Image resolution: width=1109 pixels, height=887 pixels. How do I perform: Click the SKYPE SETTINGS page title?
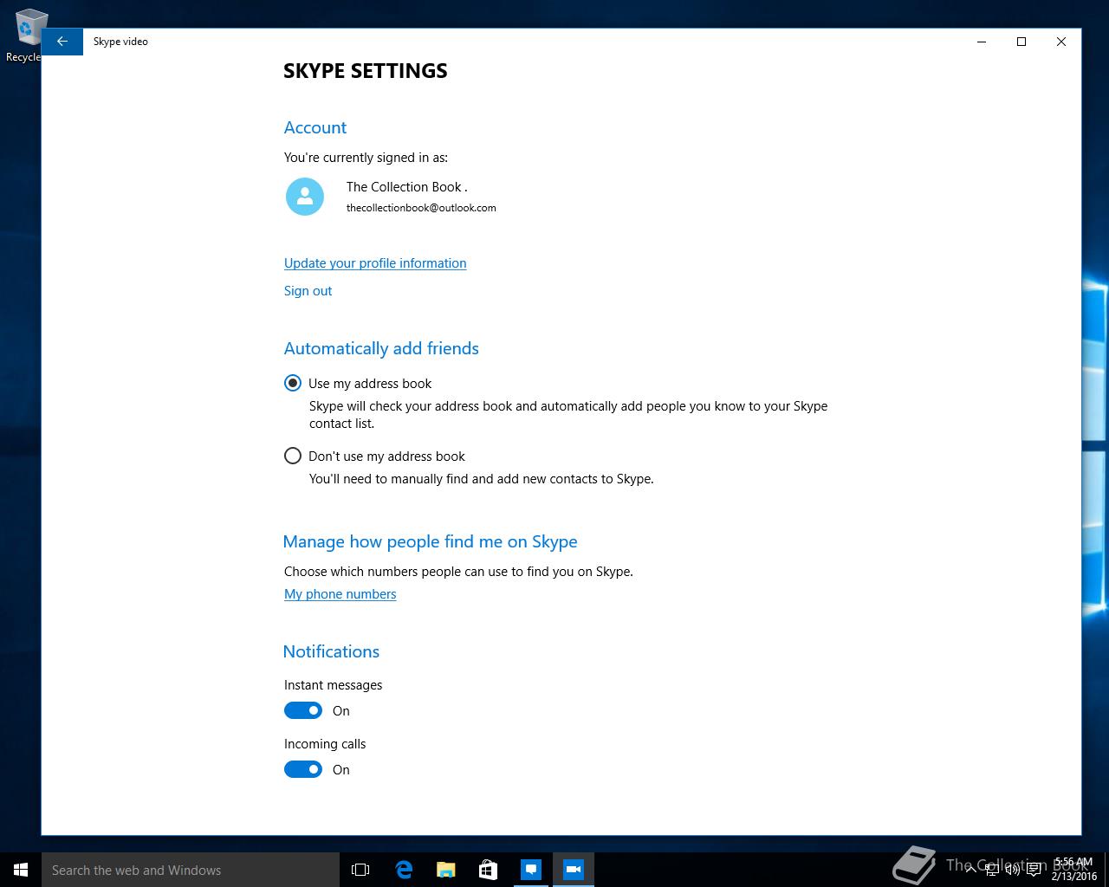(366, 71)
